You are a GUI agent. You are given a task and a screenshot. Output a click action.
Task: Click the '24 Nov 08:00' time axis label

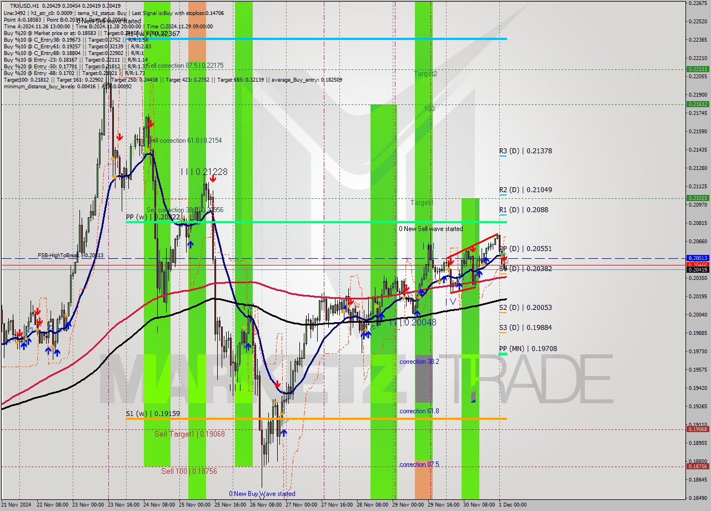[159, 505]
